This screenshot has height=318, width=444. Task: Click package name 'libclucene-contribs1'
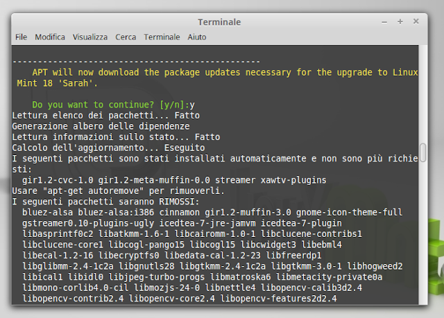[311, 234]
